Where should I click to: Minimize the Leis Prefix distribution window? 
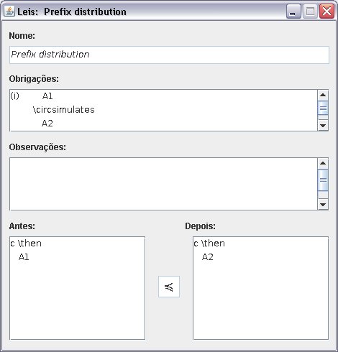click(x=293, y=11)
